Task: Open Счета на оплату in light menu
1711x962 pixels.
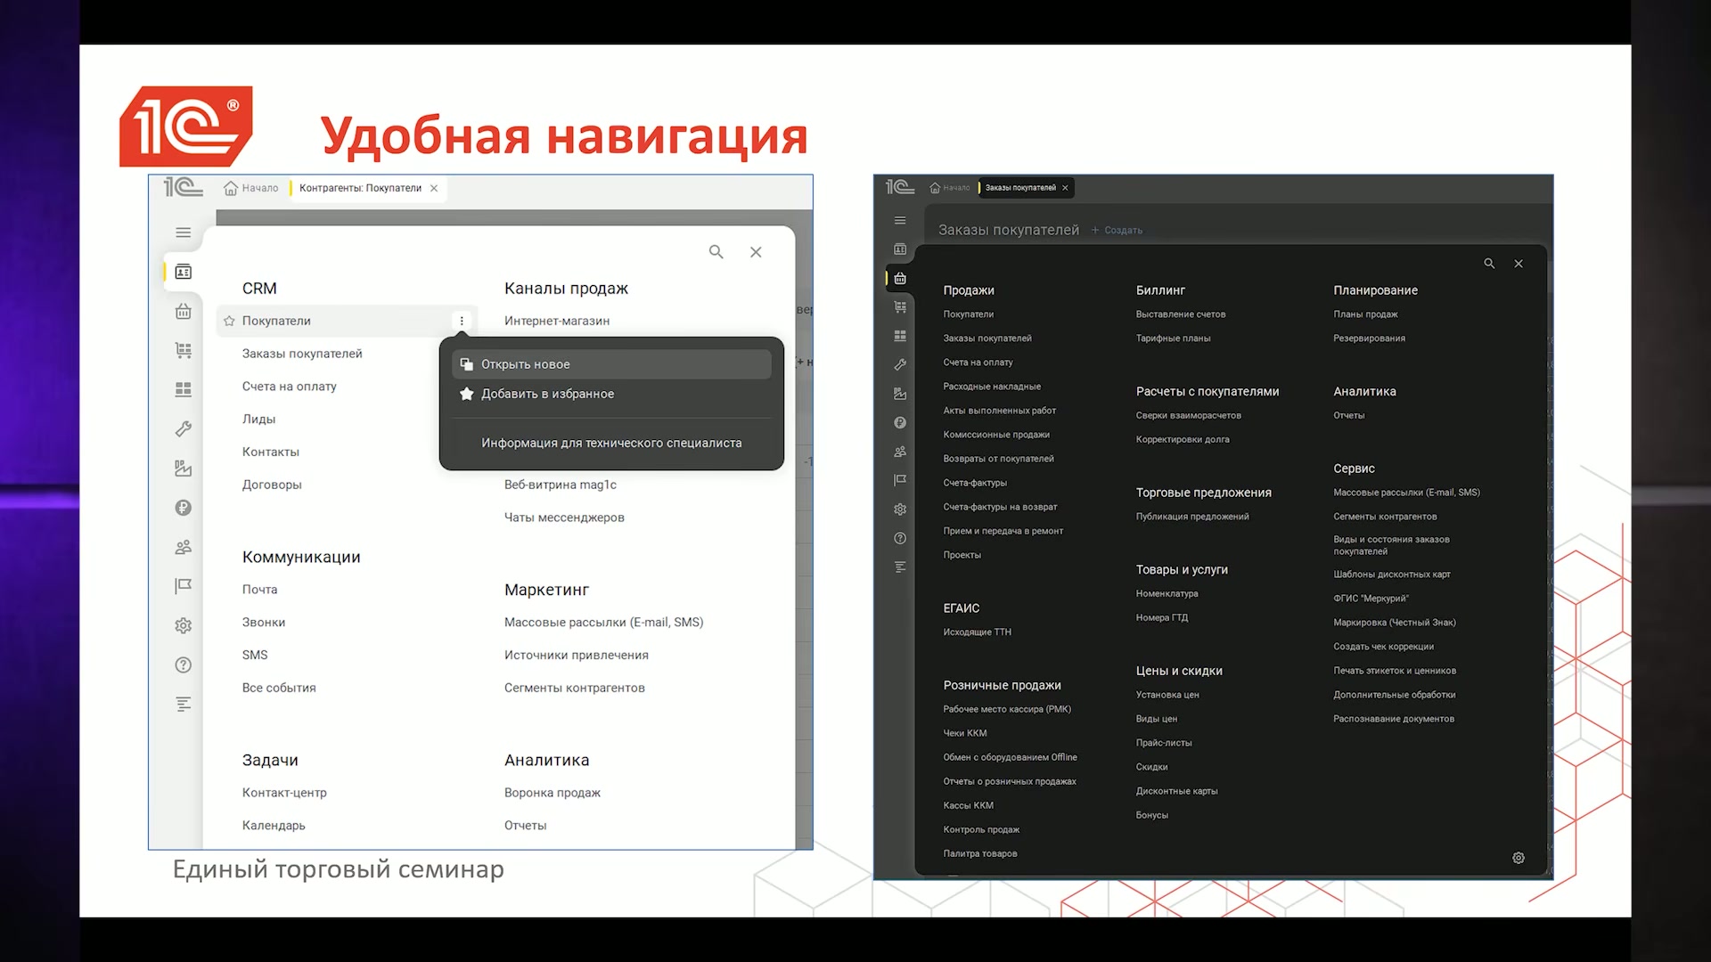Action: click(290, 387)
